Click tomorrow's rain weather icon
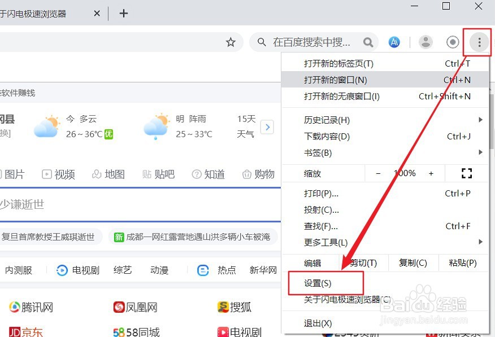Viewport: 495px width, 337px height. pyautogui.click(x=157, y=126)
